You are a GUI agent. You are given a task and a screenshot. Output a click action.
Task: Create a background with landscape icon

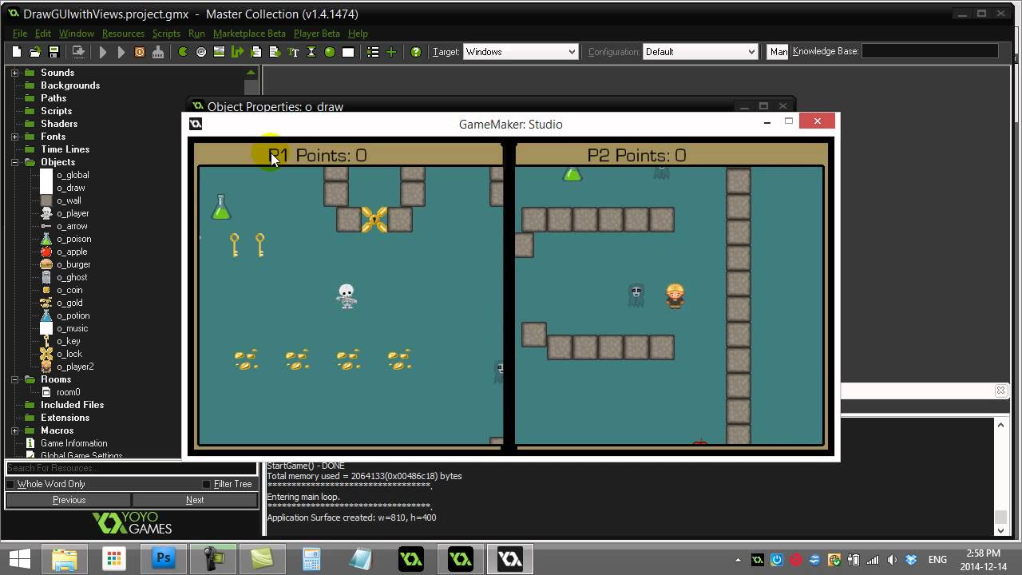click(220, 52)
